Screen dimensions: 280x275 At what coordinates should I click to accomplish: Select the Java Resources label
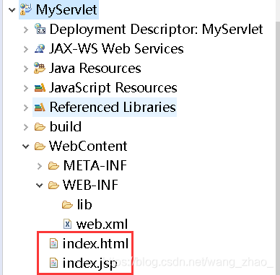click(95, 69)
